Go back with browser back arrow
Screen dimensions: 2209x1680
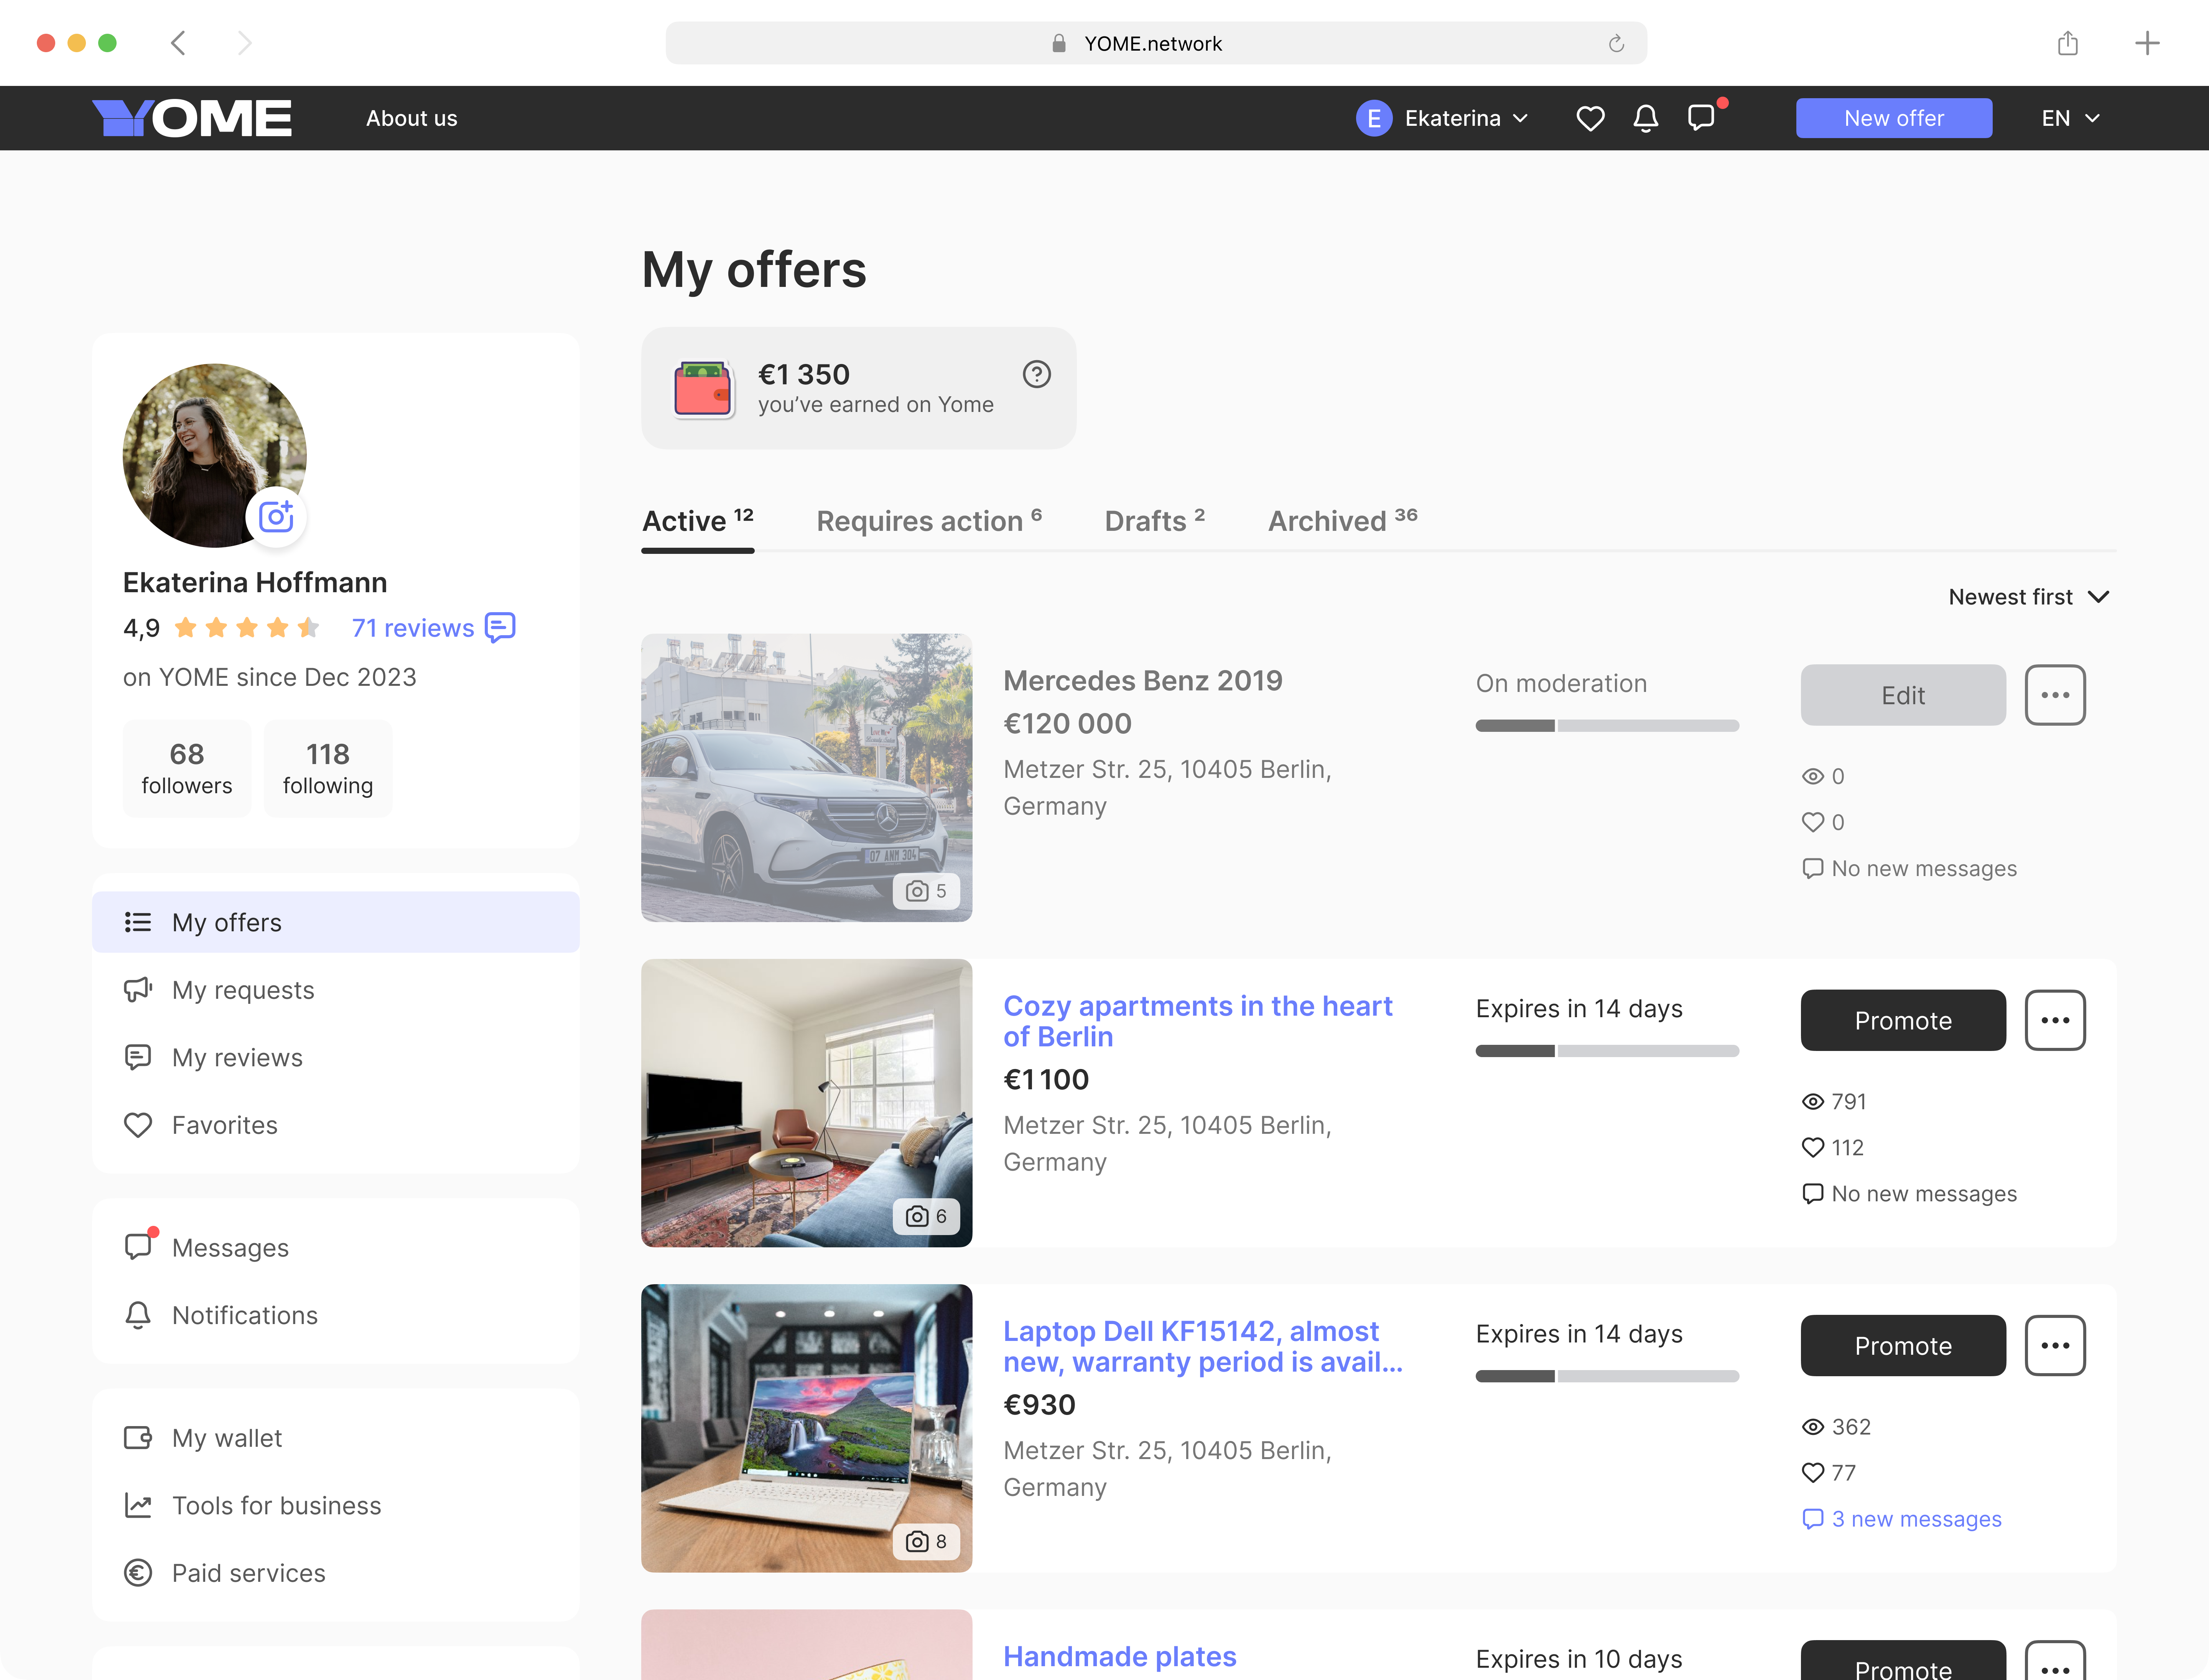pyautogui.click(x=178, y=43)
